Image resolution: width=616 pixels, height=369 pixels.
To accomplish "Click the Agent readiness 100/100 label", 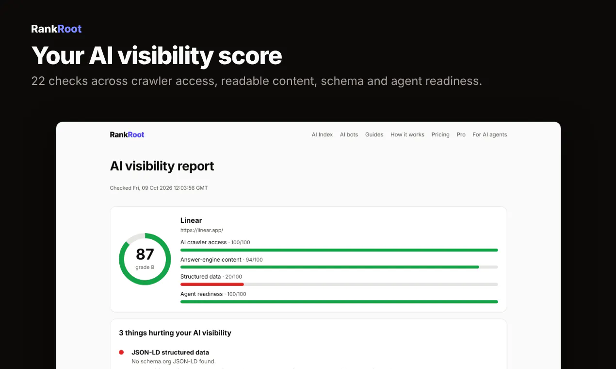I will (x=213, y=294).
